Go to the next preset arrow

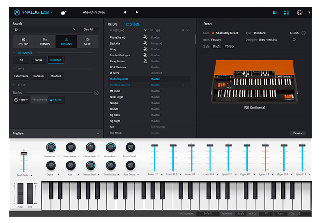(137, 12)
